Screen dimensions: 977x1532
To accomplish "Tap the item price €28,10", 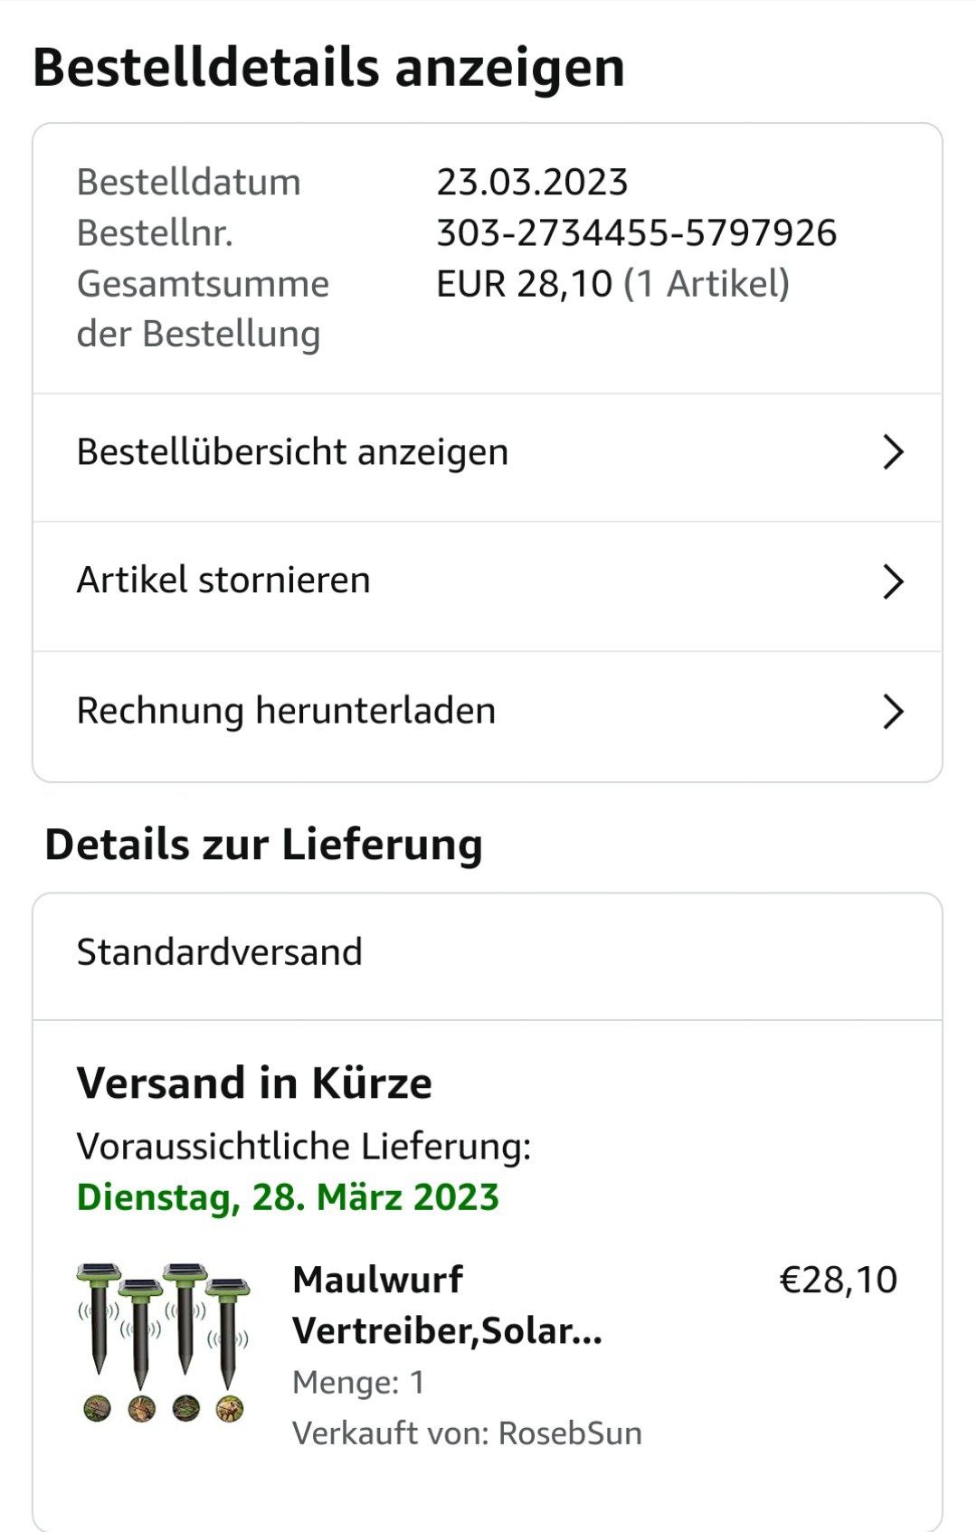I will pyautogui.click(x=838, y=1280).
